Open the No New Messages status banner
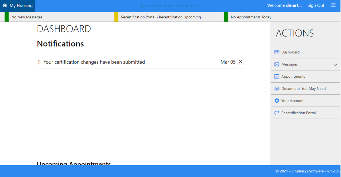Image resolution: width=341 pixels, height=177 pixels. [27, 17]
